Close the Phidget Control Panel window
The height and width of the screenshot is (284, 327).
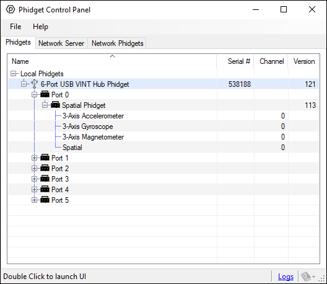click(312, 9)
